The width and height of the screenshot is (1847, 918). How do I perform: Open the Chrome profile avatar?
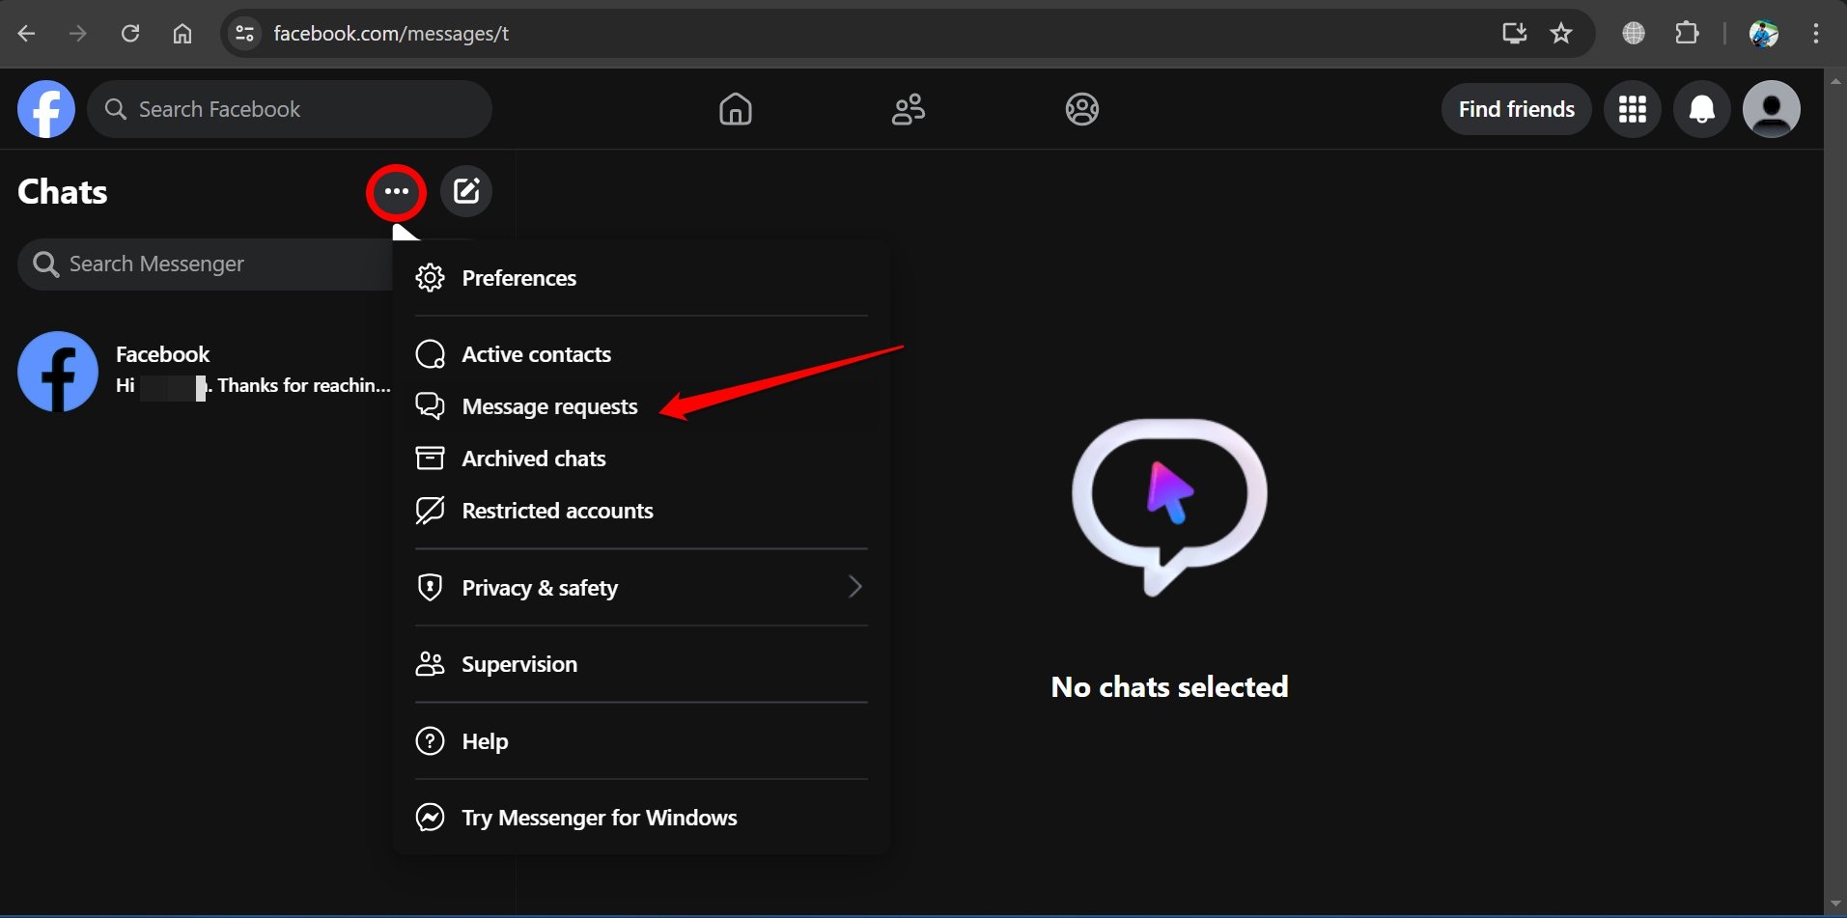[x=1764, y=34]
